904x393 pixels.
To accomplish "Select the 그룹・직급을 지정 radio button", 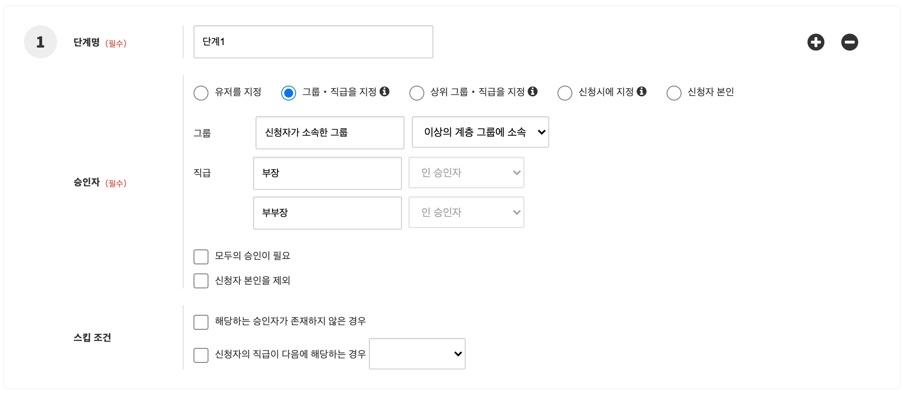I will point(288,93).
